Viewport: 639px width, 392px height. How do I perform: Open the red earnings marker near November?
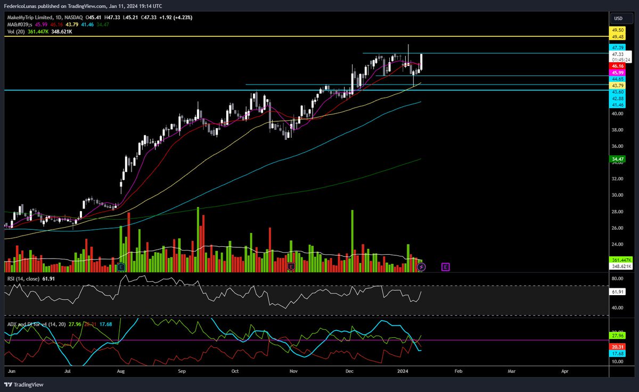click(291, 266)
